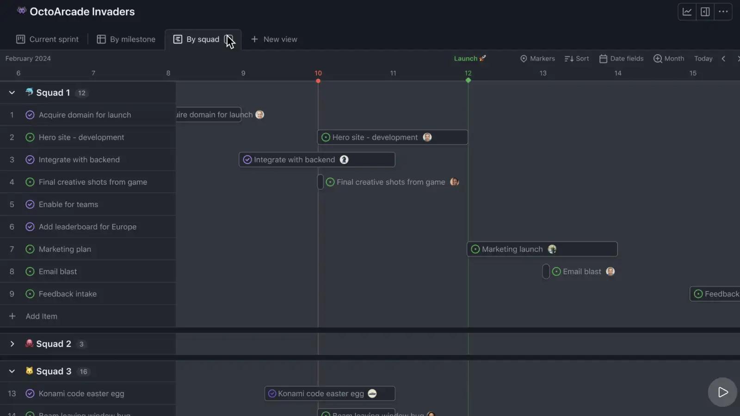
Task: Create a New view
Action: click(274, 39)
